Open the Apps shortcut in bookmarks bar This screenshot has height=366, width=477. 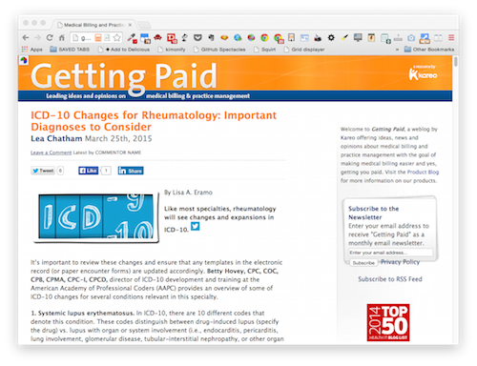(x=32, y=50)
